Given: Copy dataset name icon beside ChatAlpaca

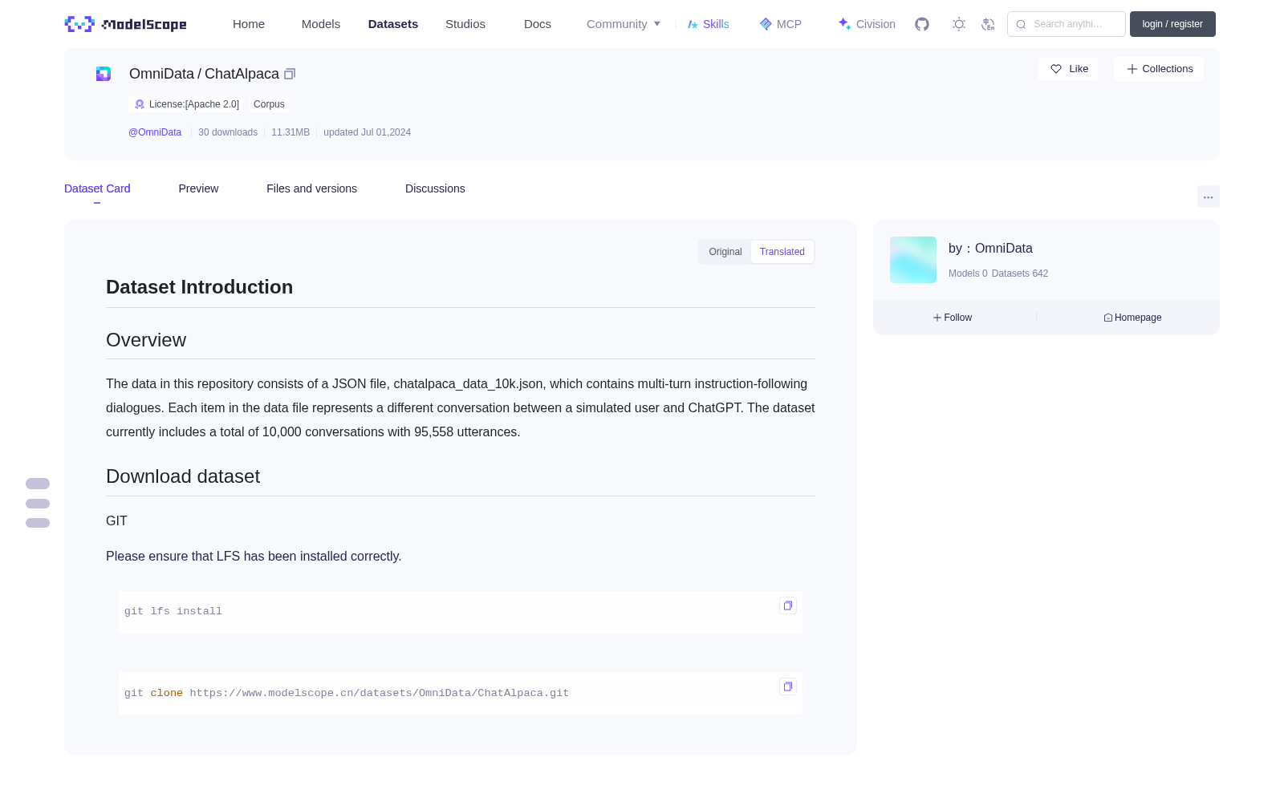Looking at the screenshot, I should point(290,74).
